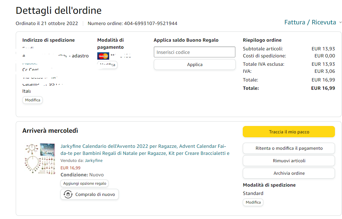Click the red EUR 16,99 product price
The height and width of the screenshot is (219, 342).
tap(70, 168)
